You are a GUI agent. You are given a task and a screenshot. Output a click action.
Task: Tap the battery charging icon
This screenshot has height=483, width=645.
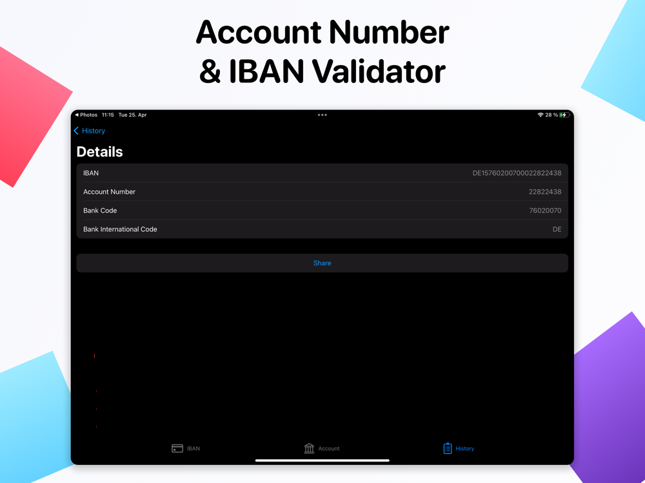coord(564,115)
